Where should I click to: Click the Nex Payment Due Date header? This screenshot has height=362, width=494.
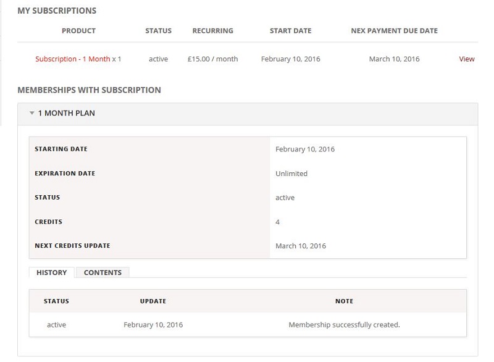pos(395,31)
